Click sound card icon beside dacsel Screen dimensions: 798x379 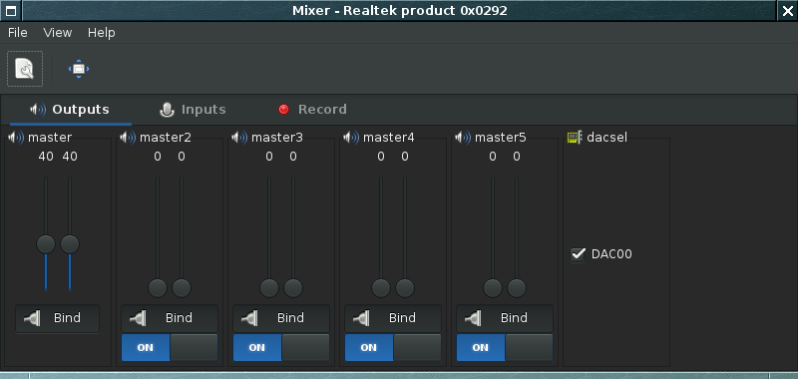click(575, 138)
